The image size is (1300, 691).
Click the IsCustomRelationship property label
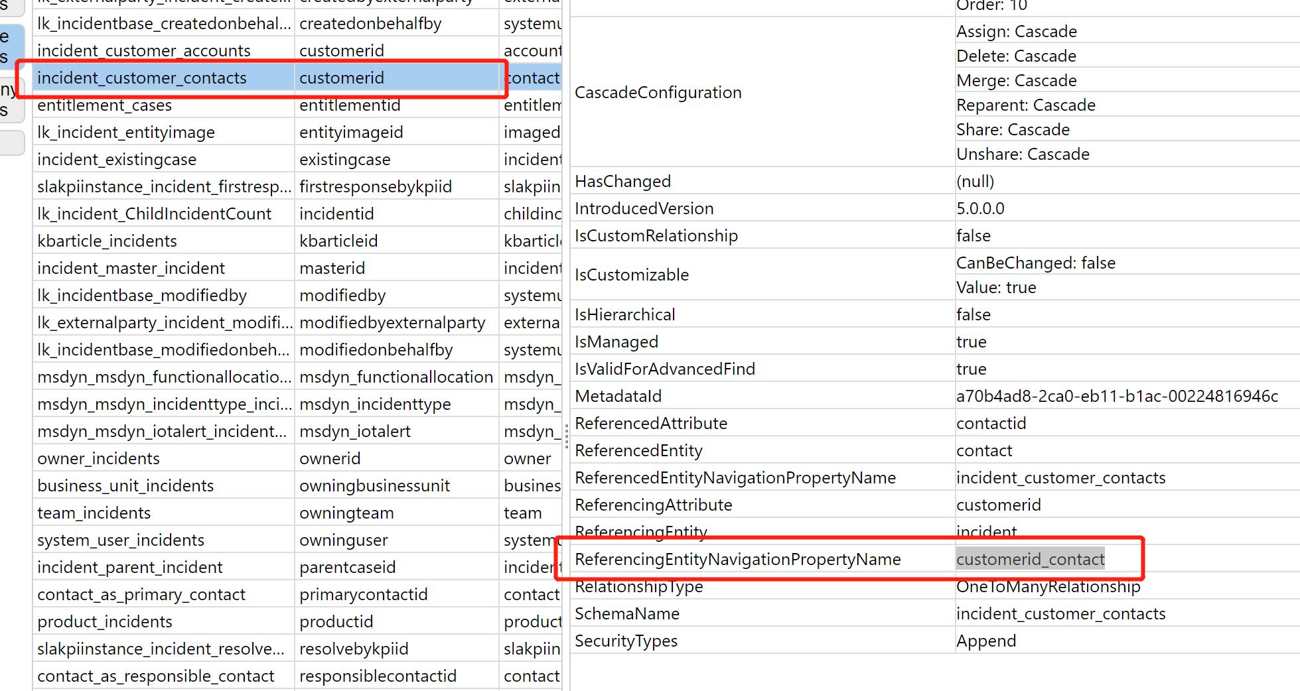pos(656,235)
